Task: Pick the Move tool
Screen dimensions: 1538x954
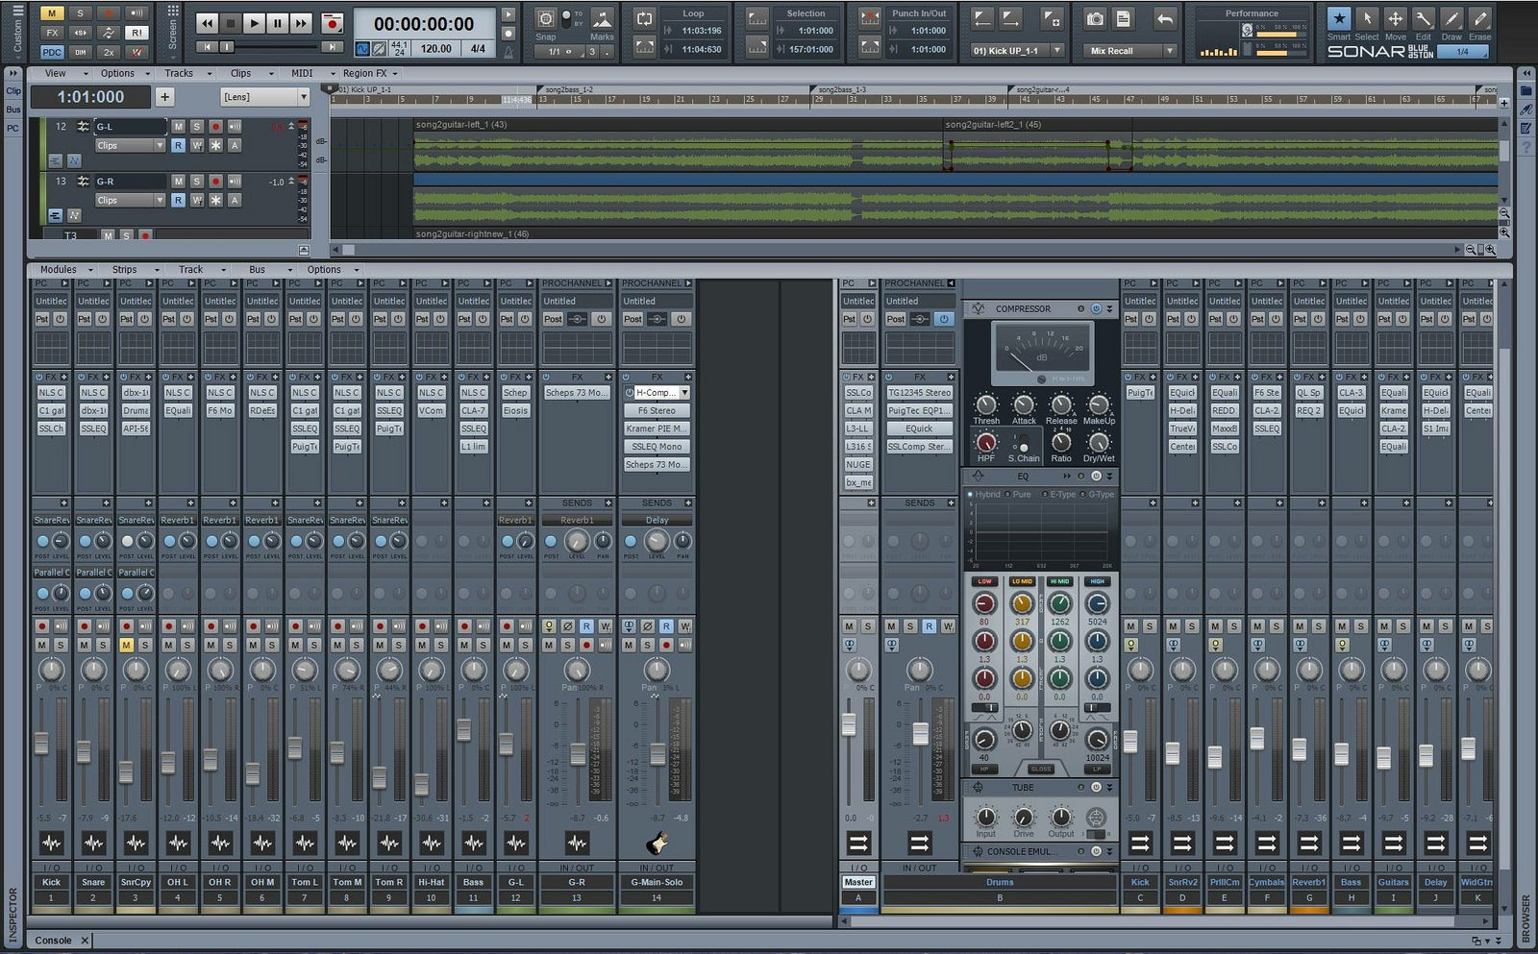Action: (1395, 19)
